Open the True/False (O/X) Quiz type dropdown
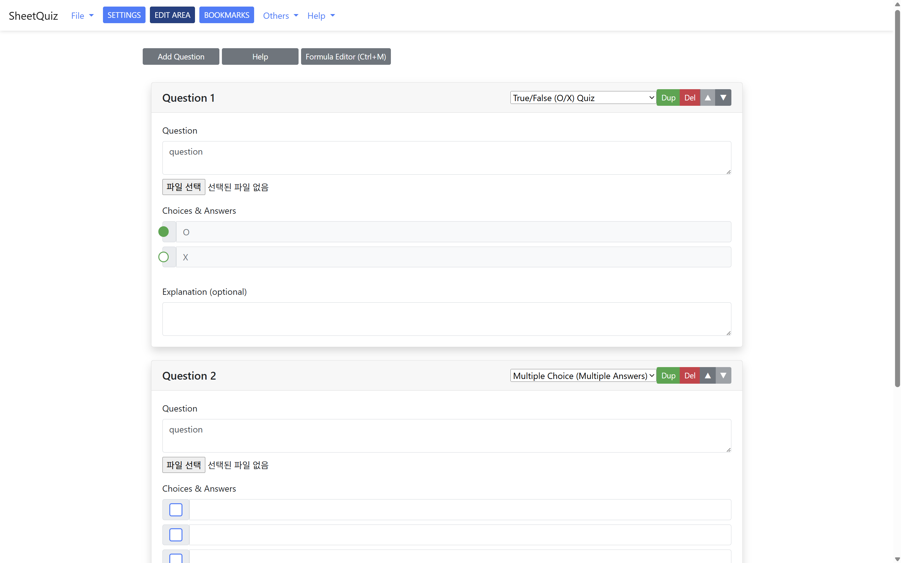This screenshot has width=901, height=563. pyautogui.click(x=583, y=98)
